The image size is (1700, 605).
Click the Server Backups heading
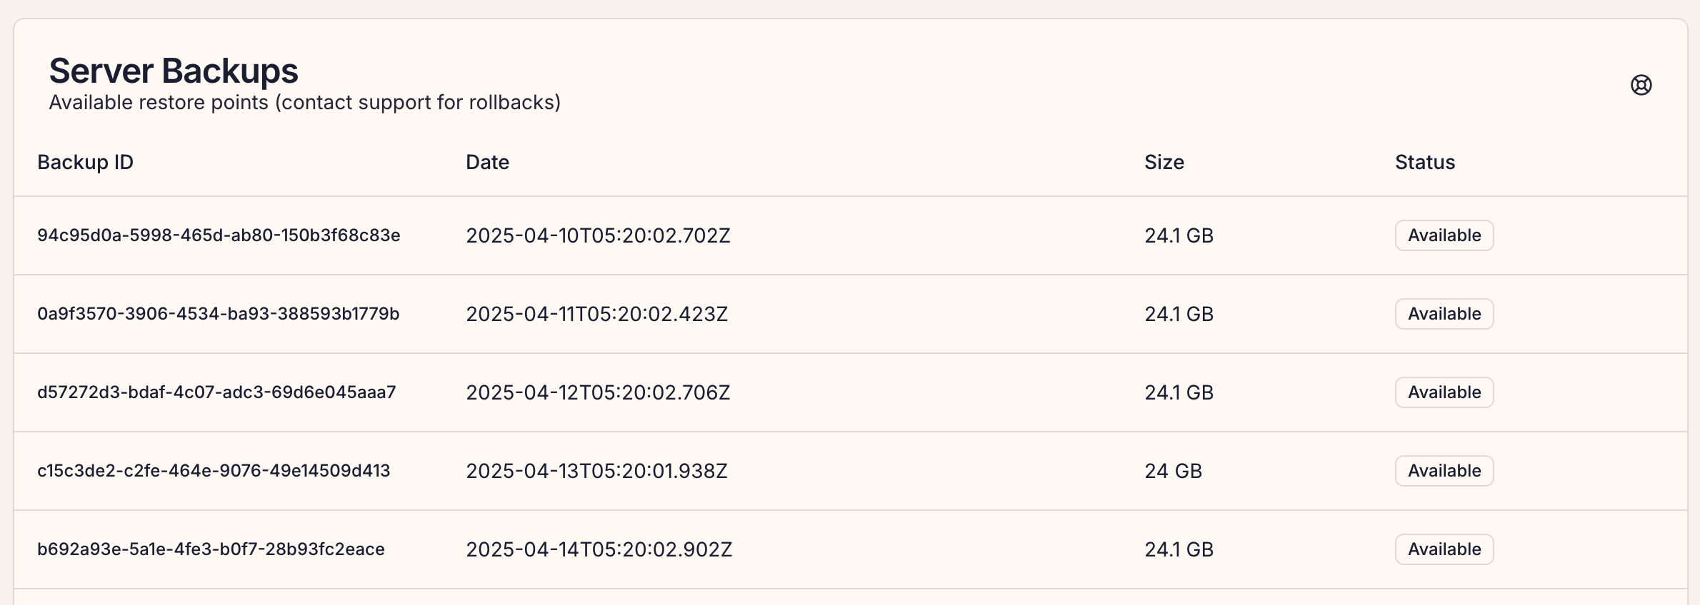tap(174, 71)
